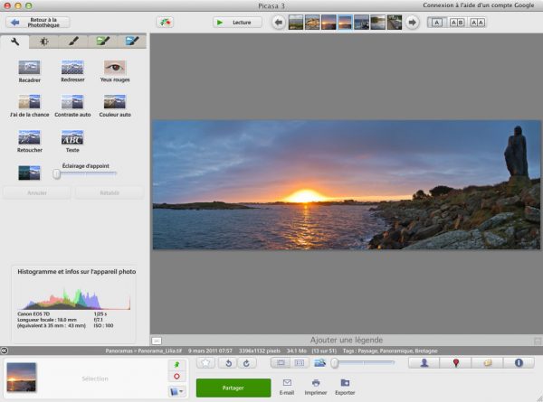Show the photo properties info panel
The image size is (543, 402).
coord(519,363)
